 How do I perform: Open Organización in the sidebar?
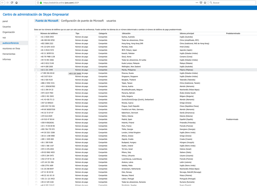[8, 32]
